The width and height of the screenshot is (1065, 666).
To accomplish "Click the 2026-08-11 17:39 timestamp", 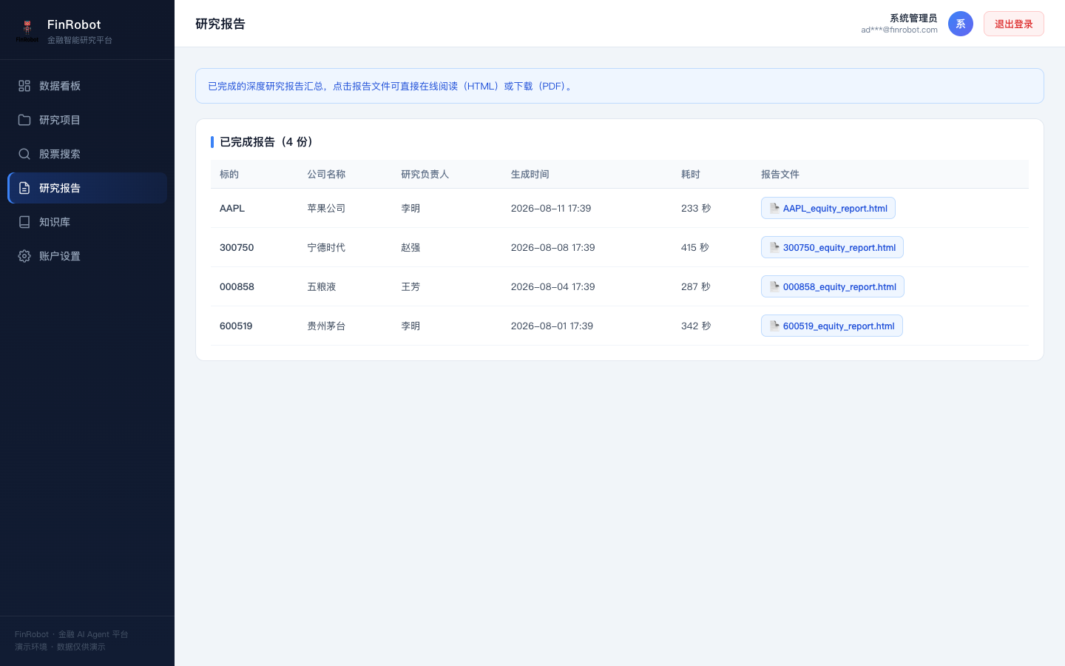I will pyautogui.click(x=551, y=208).
